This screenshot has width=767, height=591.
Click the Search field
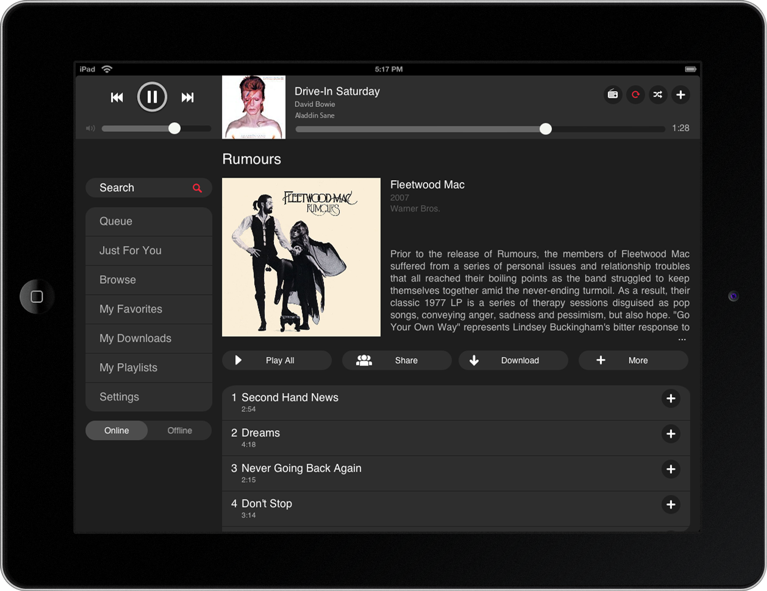(x=148, y=188)
